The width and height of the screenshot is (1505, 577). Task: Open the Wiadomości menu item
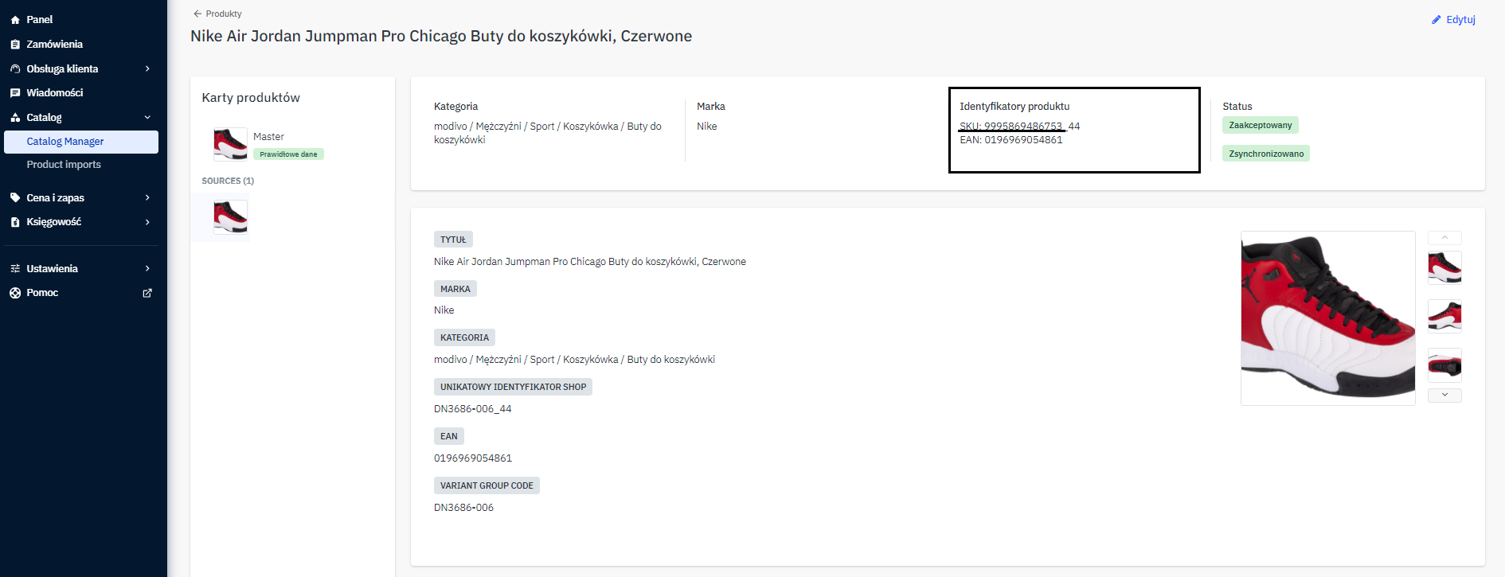(54, 93)
